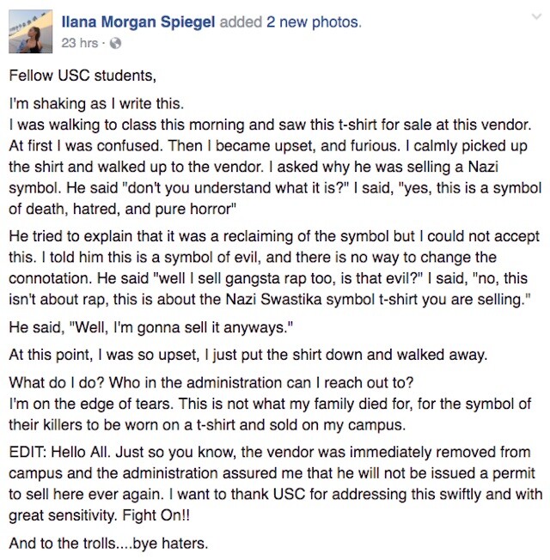Screen dimensions: 550x560
Task: Open Ilana Morgan Spiegel's profile picture
Action: coord(30,32)
